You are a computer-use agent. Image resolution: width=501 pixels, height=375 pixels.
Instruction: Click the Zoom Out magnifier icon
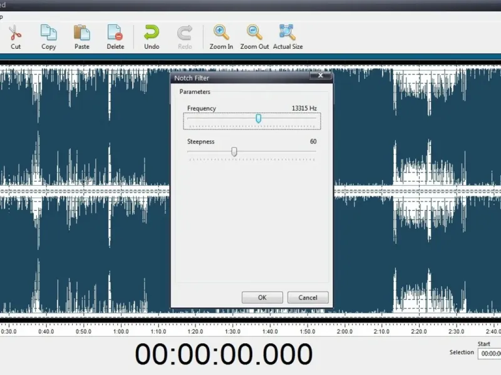coord(254,32)
